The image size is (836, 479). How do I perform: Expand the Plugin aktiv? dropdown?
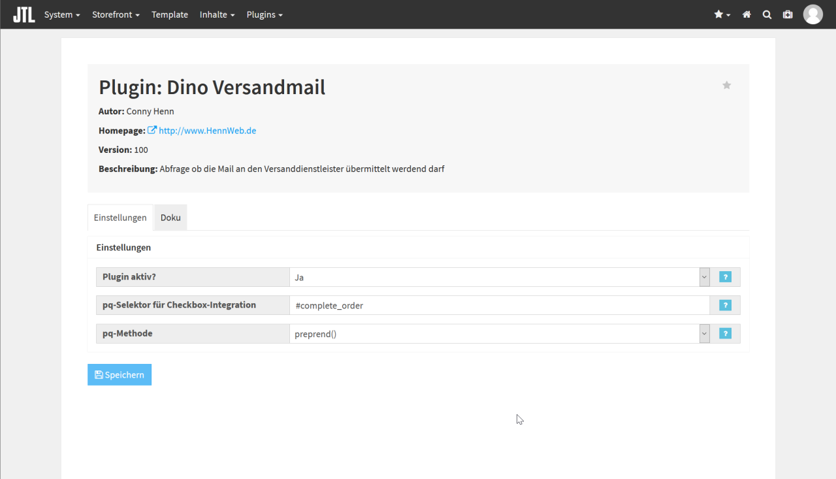pyautogui.click(x=499, y=277)
